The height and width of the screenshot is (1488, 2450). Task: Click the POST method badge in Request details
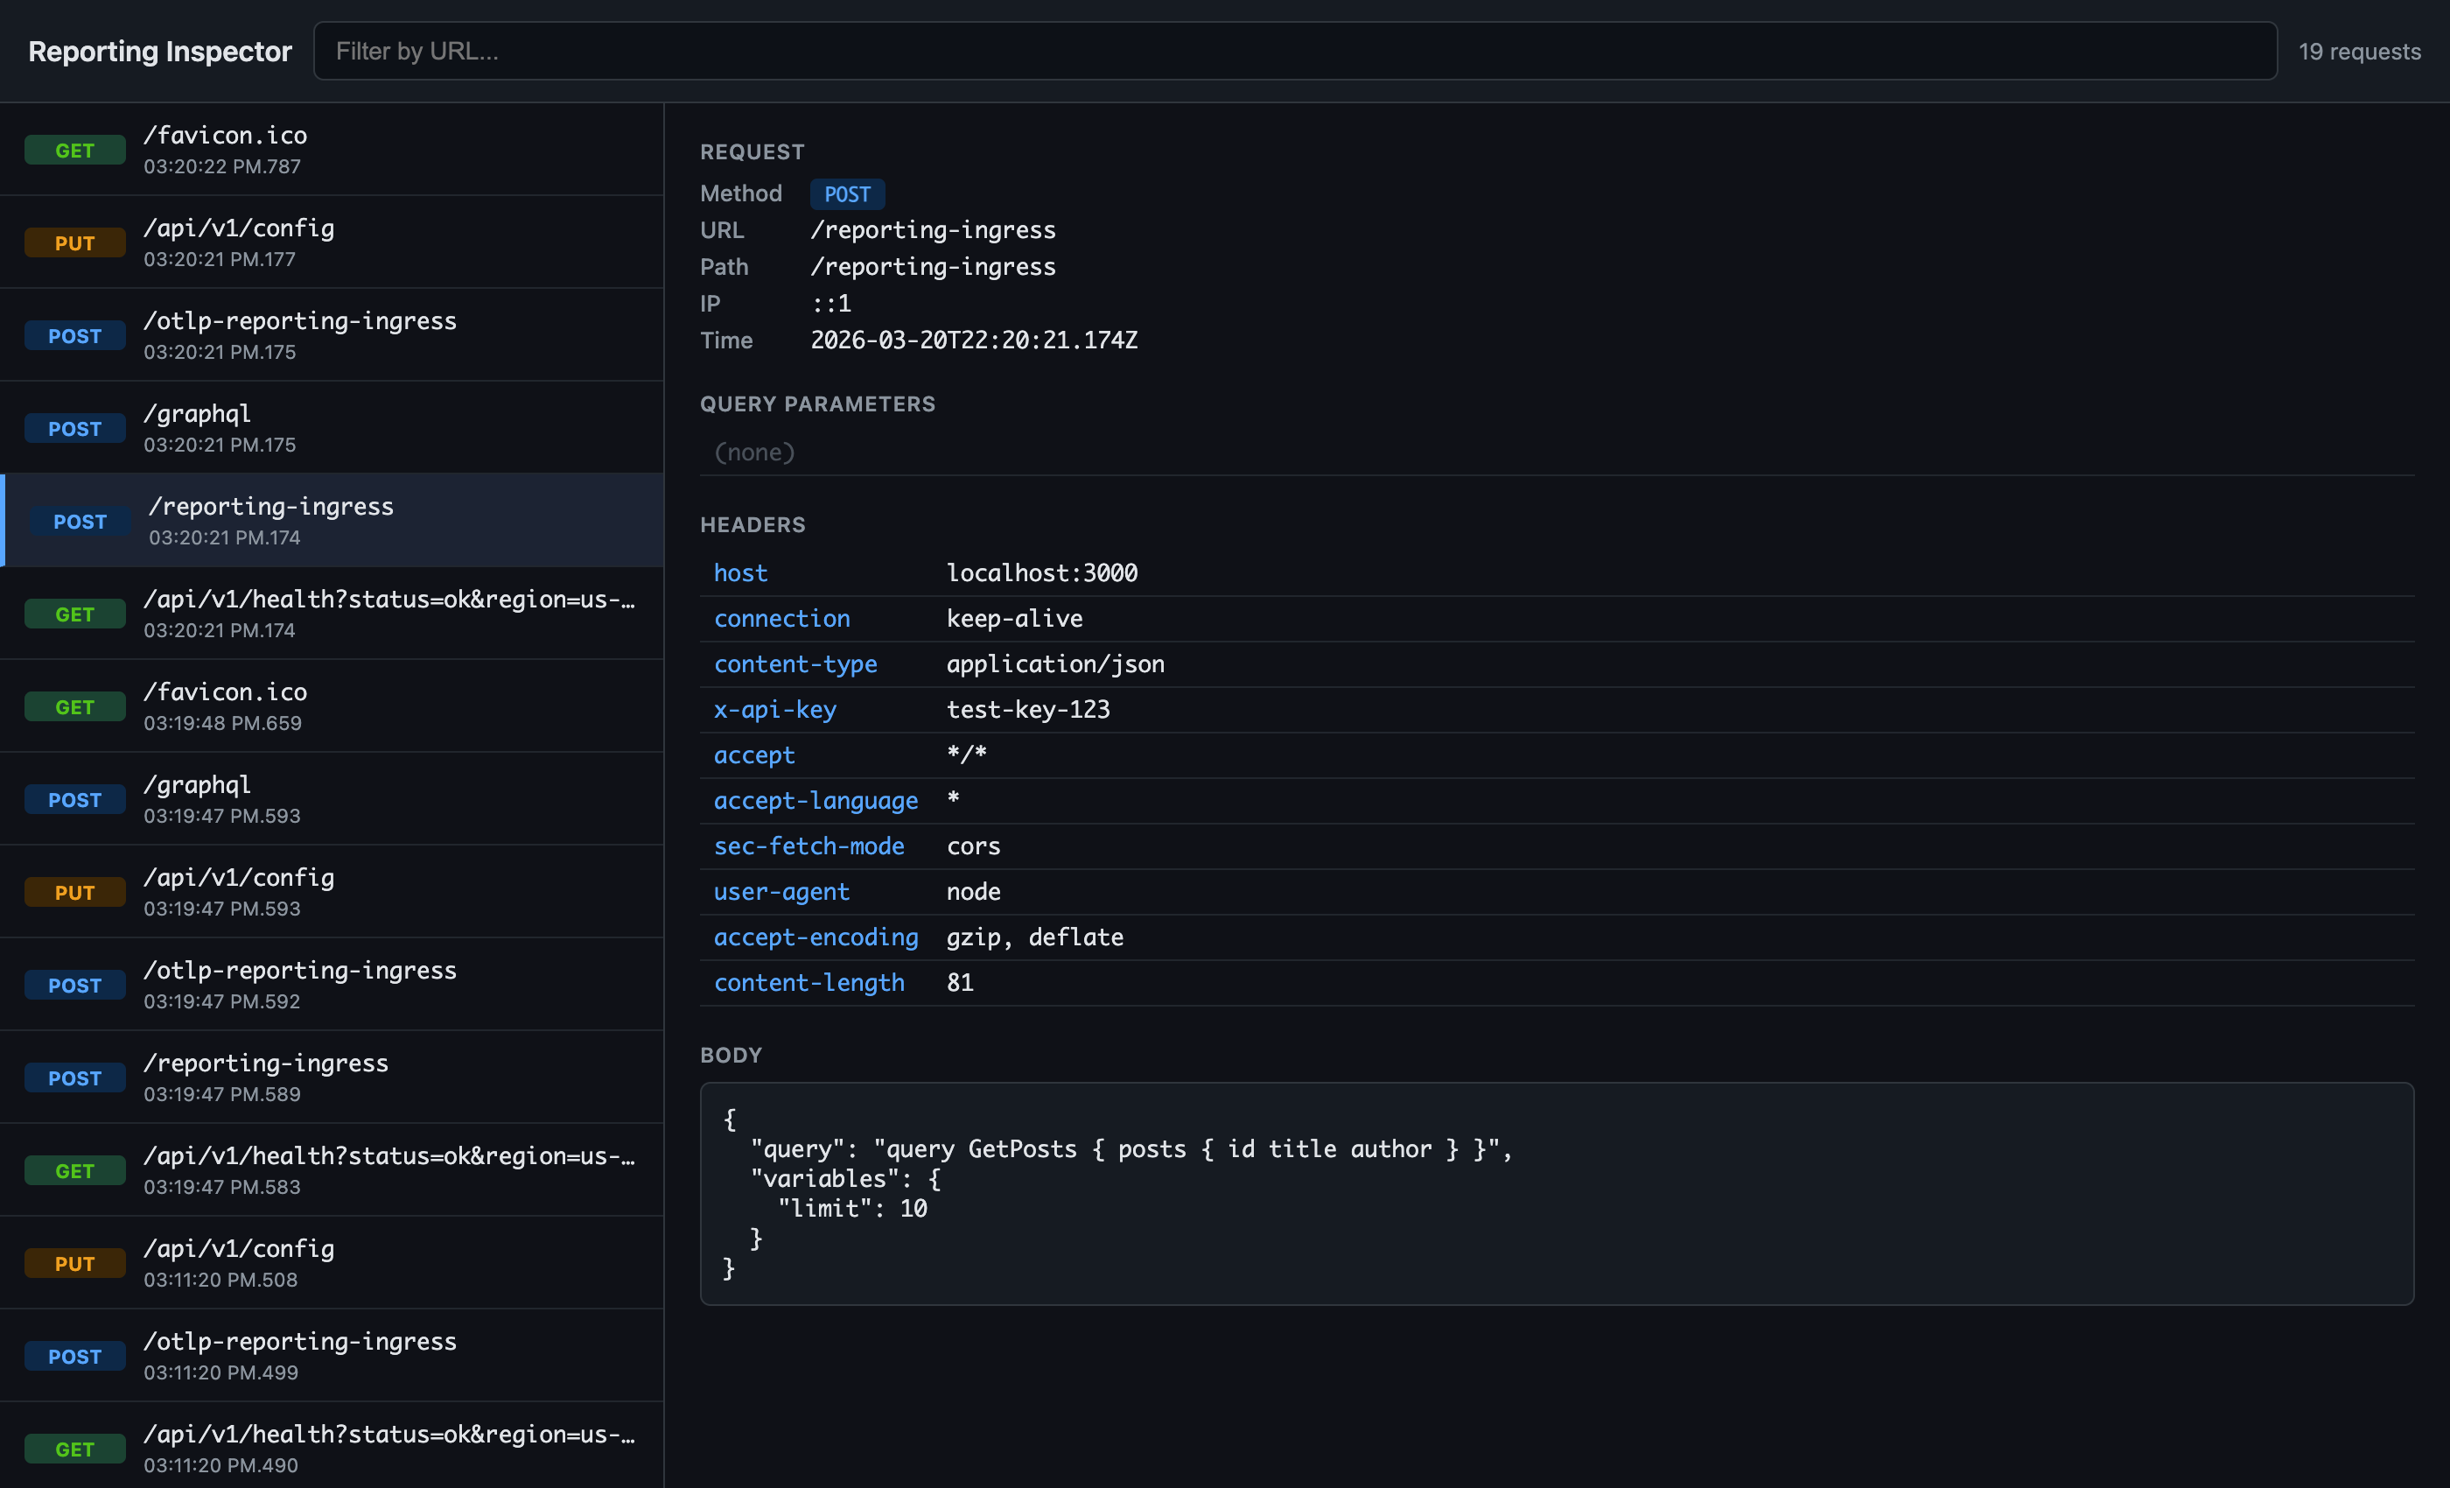tap(846, 194)
